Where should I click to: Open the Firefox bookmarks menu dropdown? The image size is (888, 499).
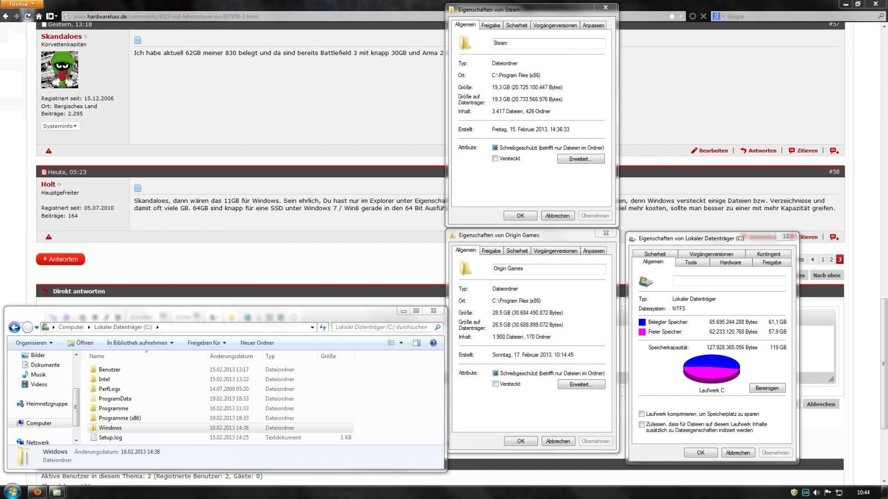click(51, 16)
